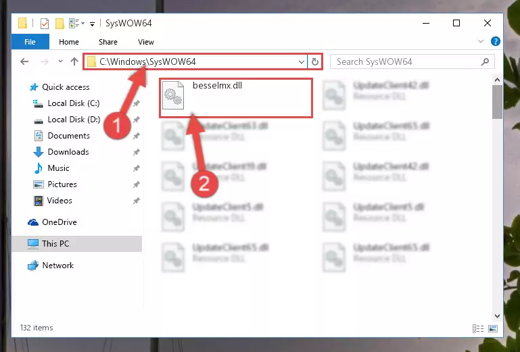Open the Customize Quick Access Toolbar arrow
The width and height of the screenshot is (520, 352).
[92, 24]
